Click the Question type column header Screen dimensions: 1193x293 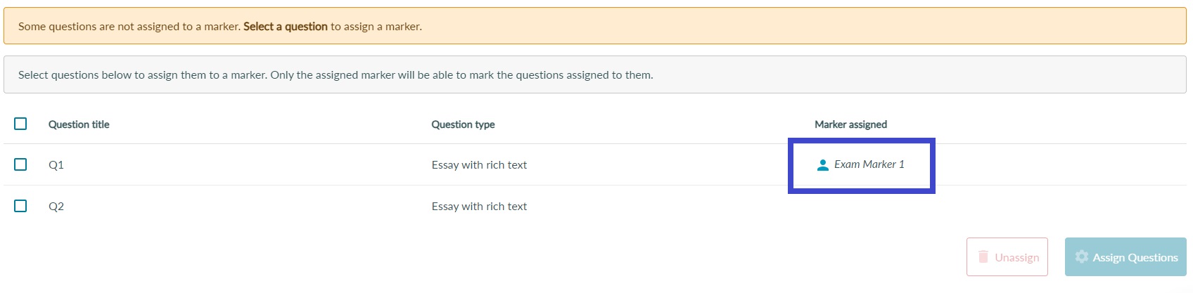(463, 124)
